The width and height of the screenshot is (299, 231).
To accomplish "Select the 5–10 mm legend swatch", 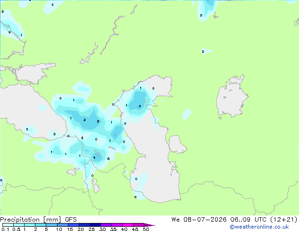I will 51,225.
